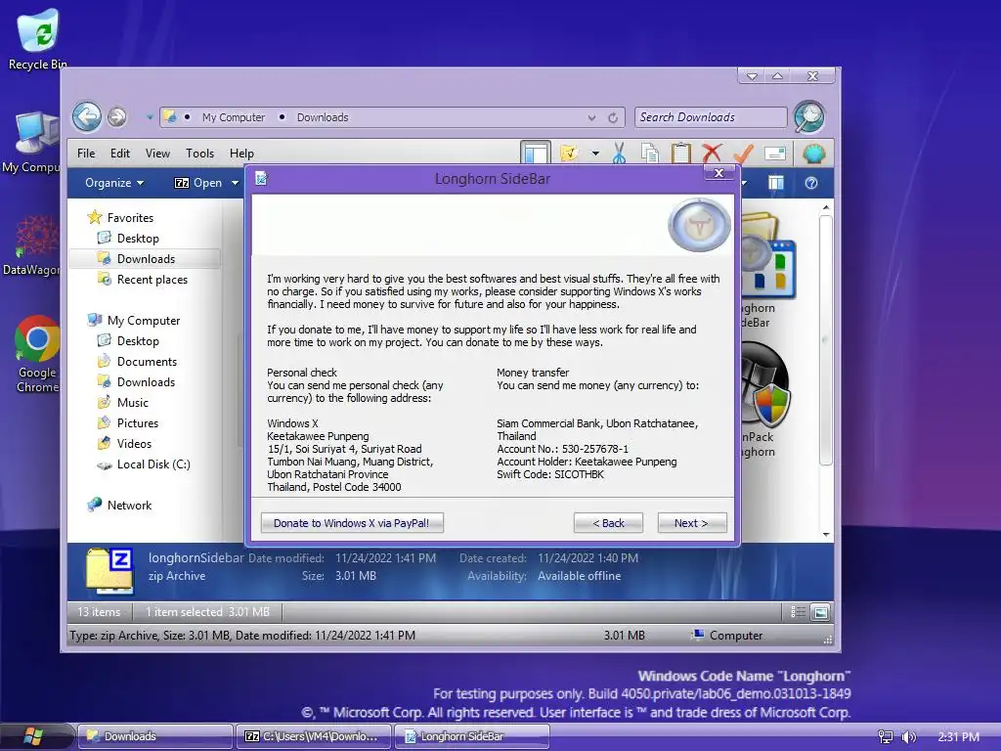
Task: Switch to large icons view in status bar
Action: click(x=820, y=612)
